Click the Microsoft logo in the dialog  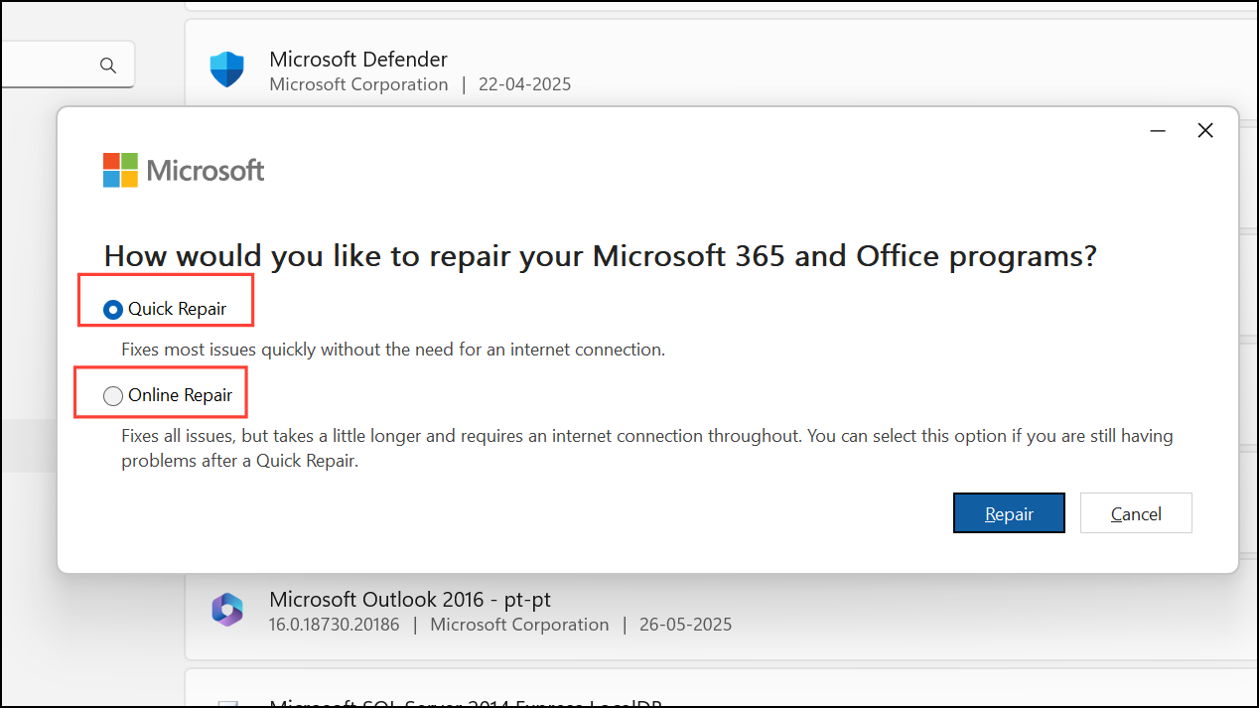coord(184,170)
